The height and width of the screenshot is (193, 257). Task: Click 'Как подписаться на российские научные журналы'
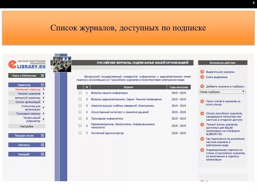[x=225, y=142]
